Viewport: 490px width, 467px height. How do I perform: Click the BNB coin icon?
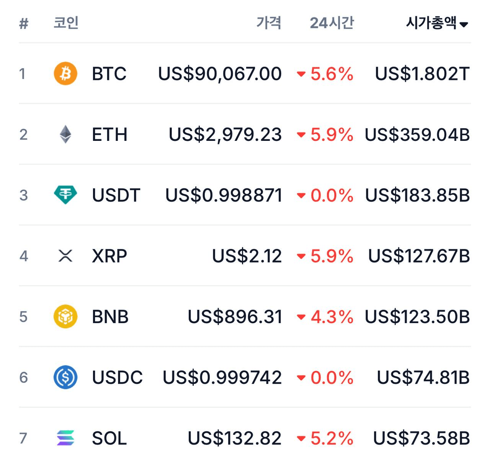pyautogui.click(x=65, y=317)
